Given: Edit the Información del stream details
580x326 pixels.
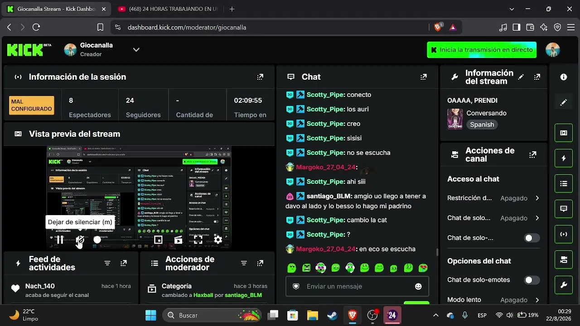Looking at the screenshot, I should 521,77.
